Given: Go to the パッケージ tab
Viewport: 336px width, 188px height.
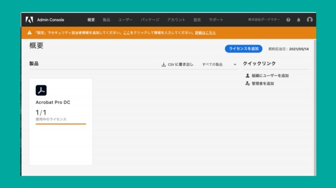Looking at the screenshot, I should [150, 20].
